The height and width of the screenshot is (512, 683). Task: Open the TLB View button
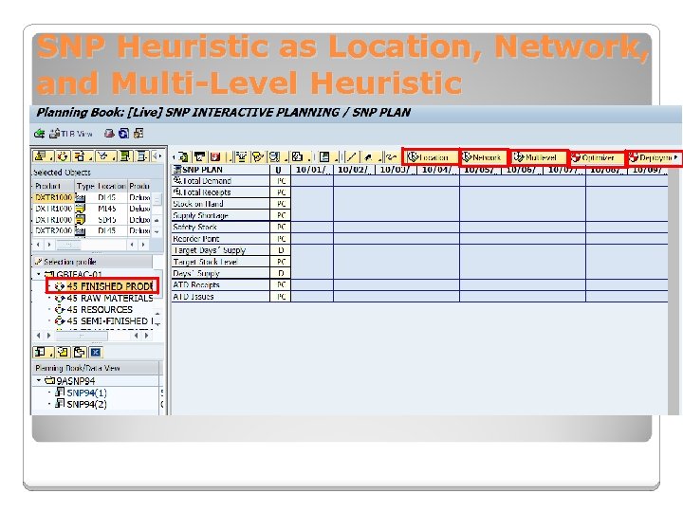tap(71, 134)
